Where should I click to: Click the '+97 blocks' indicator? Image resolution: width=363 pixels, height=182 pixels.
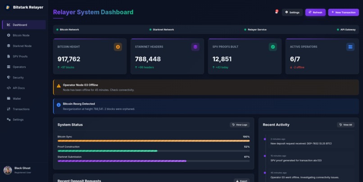click(66, 68)
